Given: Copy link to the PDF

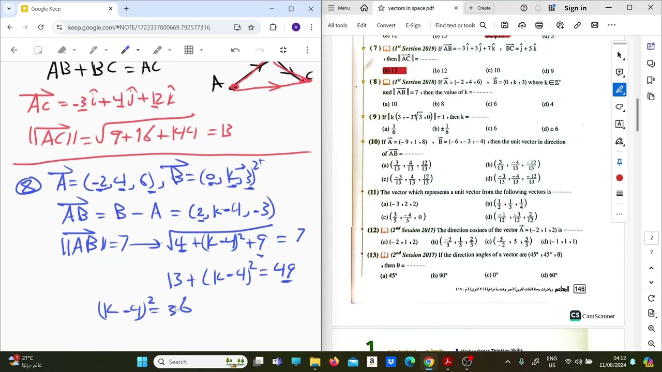Looking at the screenshot, I should [x=578, y=25].
